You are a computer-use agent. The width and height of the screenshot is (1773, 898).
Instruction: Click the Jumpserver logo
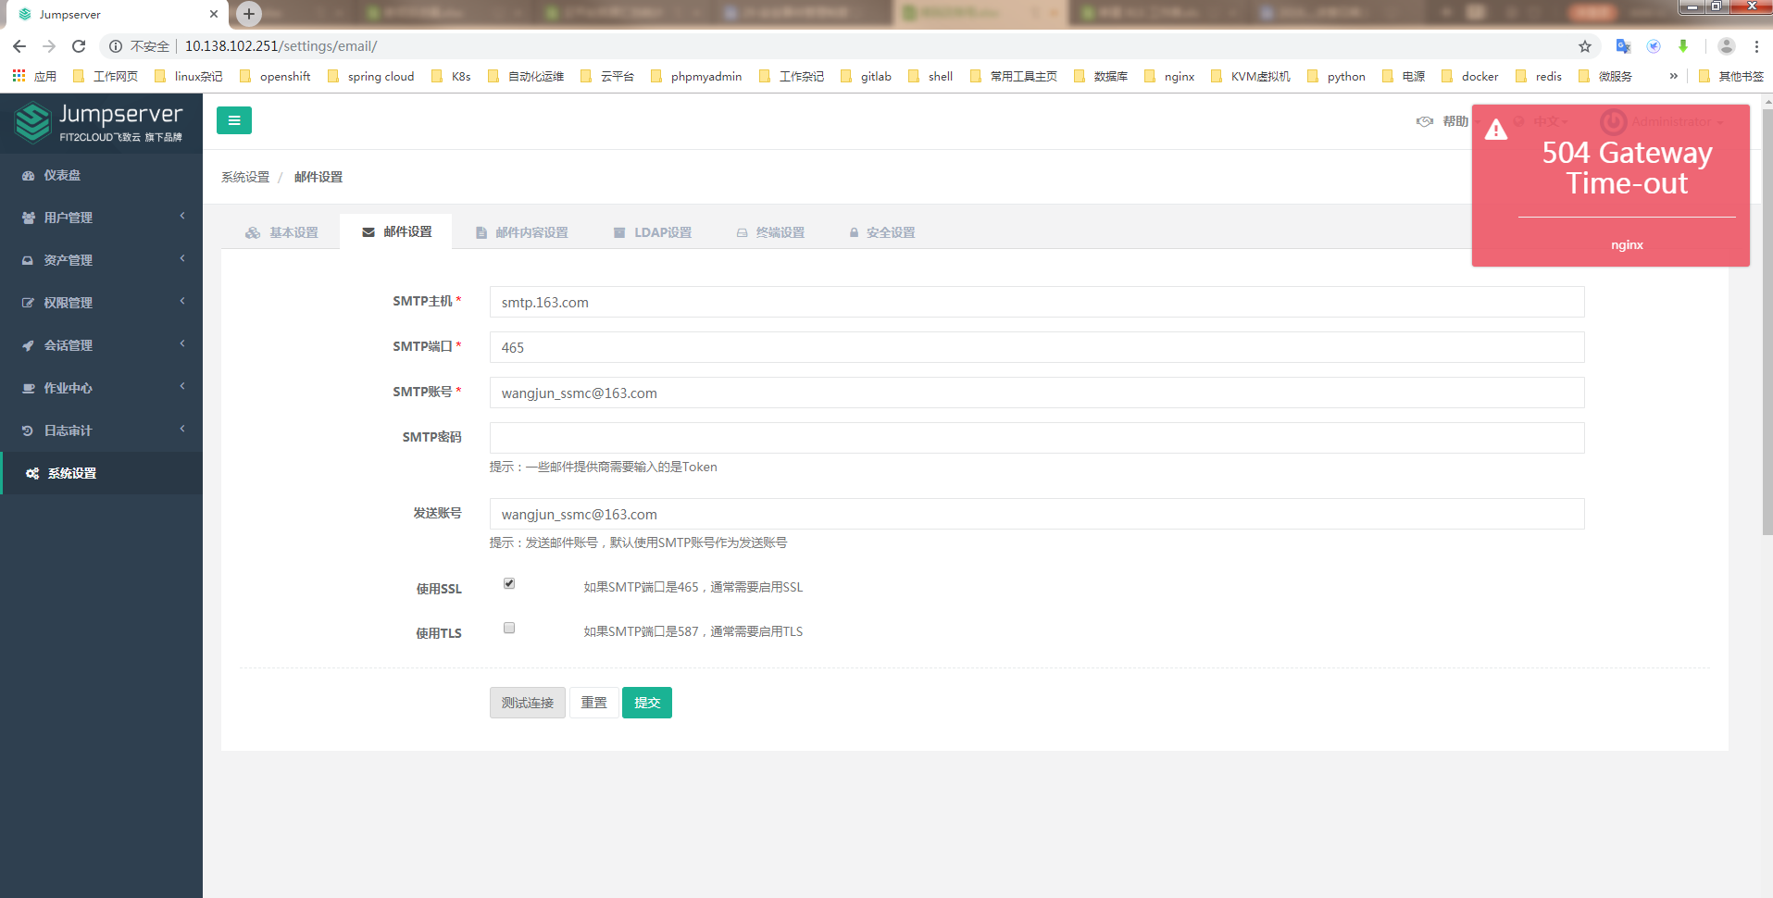point(100,122)
